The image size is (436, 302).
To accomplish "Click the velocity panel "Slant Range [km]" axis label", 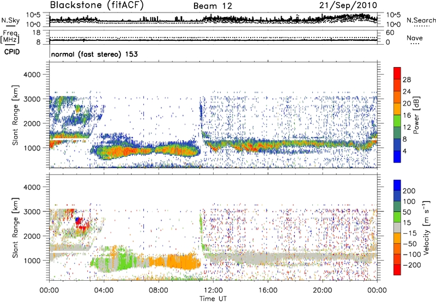I will pos(15,228).
